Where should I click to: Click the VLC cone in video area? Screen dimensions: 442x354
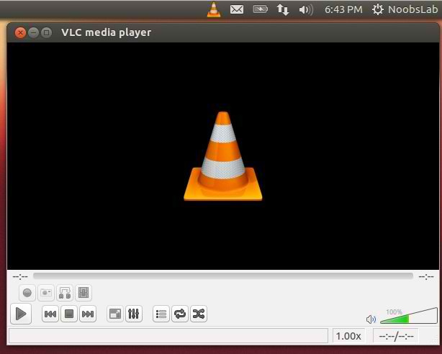tap(223, 156)
